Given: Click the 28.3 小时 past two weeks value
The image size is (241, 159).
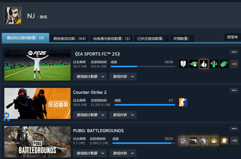Looking at the screenshot, I should click(80, 66).
